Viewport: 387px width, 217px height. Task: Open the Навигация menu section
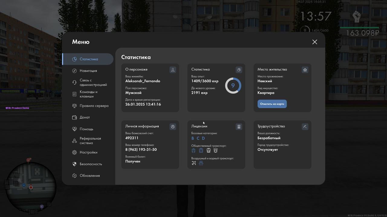pos(88,71)
